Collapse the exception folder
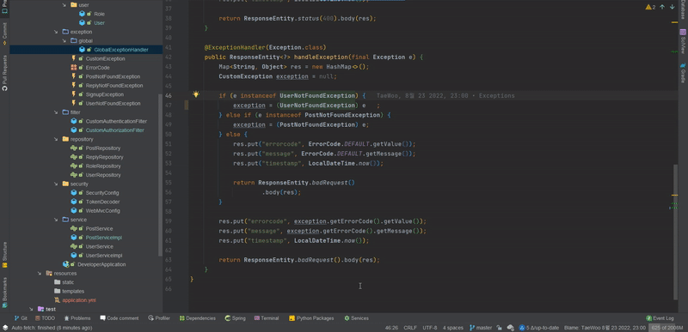Image resolution: width=688 pixels, height=332 pixels. click(56, 32)
